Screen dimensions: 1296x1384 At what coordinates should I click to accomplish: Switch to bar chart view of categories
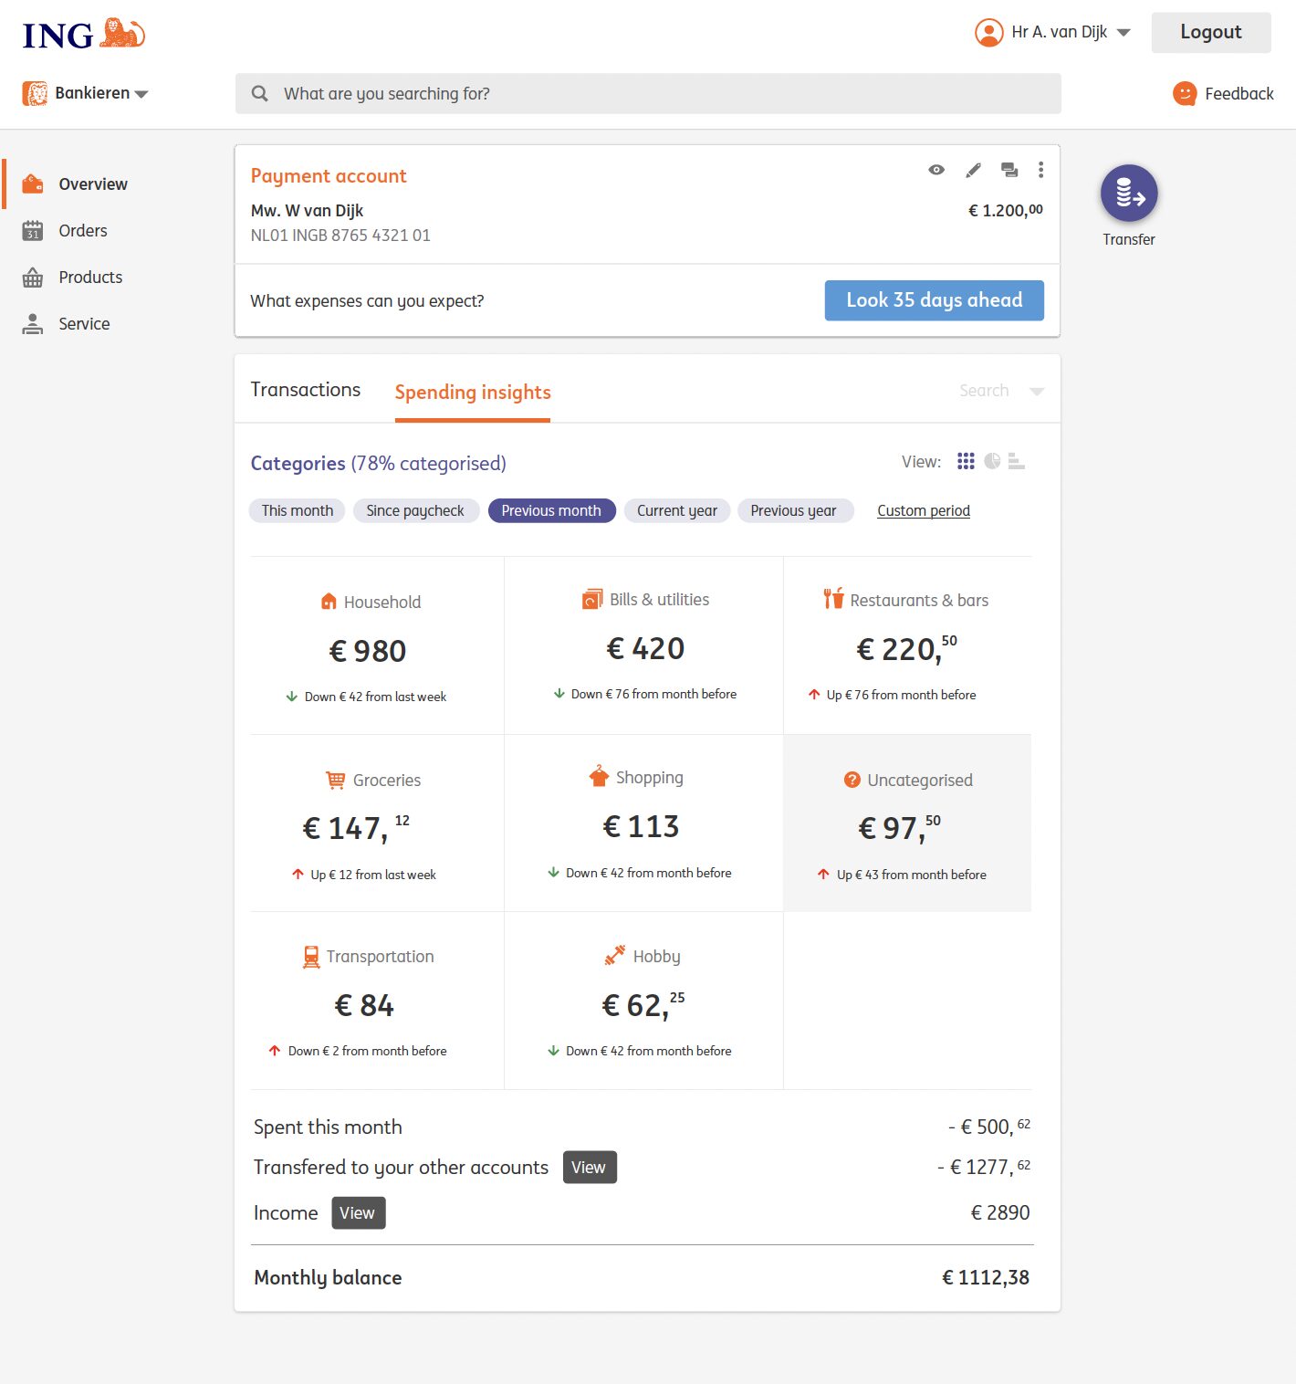click(x=1017, y=461)
